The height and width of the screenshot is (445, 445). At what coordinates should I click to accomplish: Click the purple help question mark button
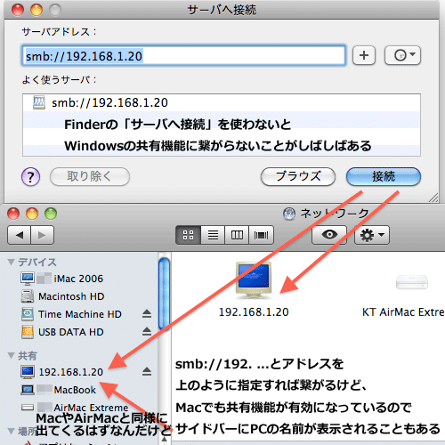(30, 176)
